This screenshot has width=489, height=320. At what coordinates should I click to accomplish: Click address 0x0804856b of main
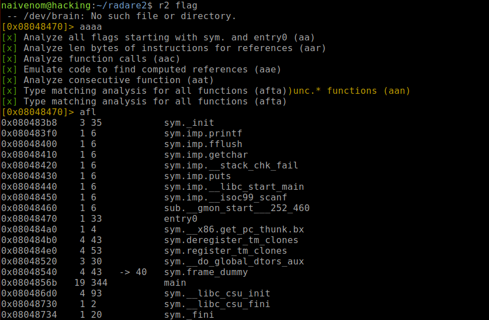click(x=28, y=283)
